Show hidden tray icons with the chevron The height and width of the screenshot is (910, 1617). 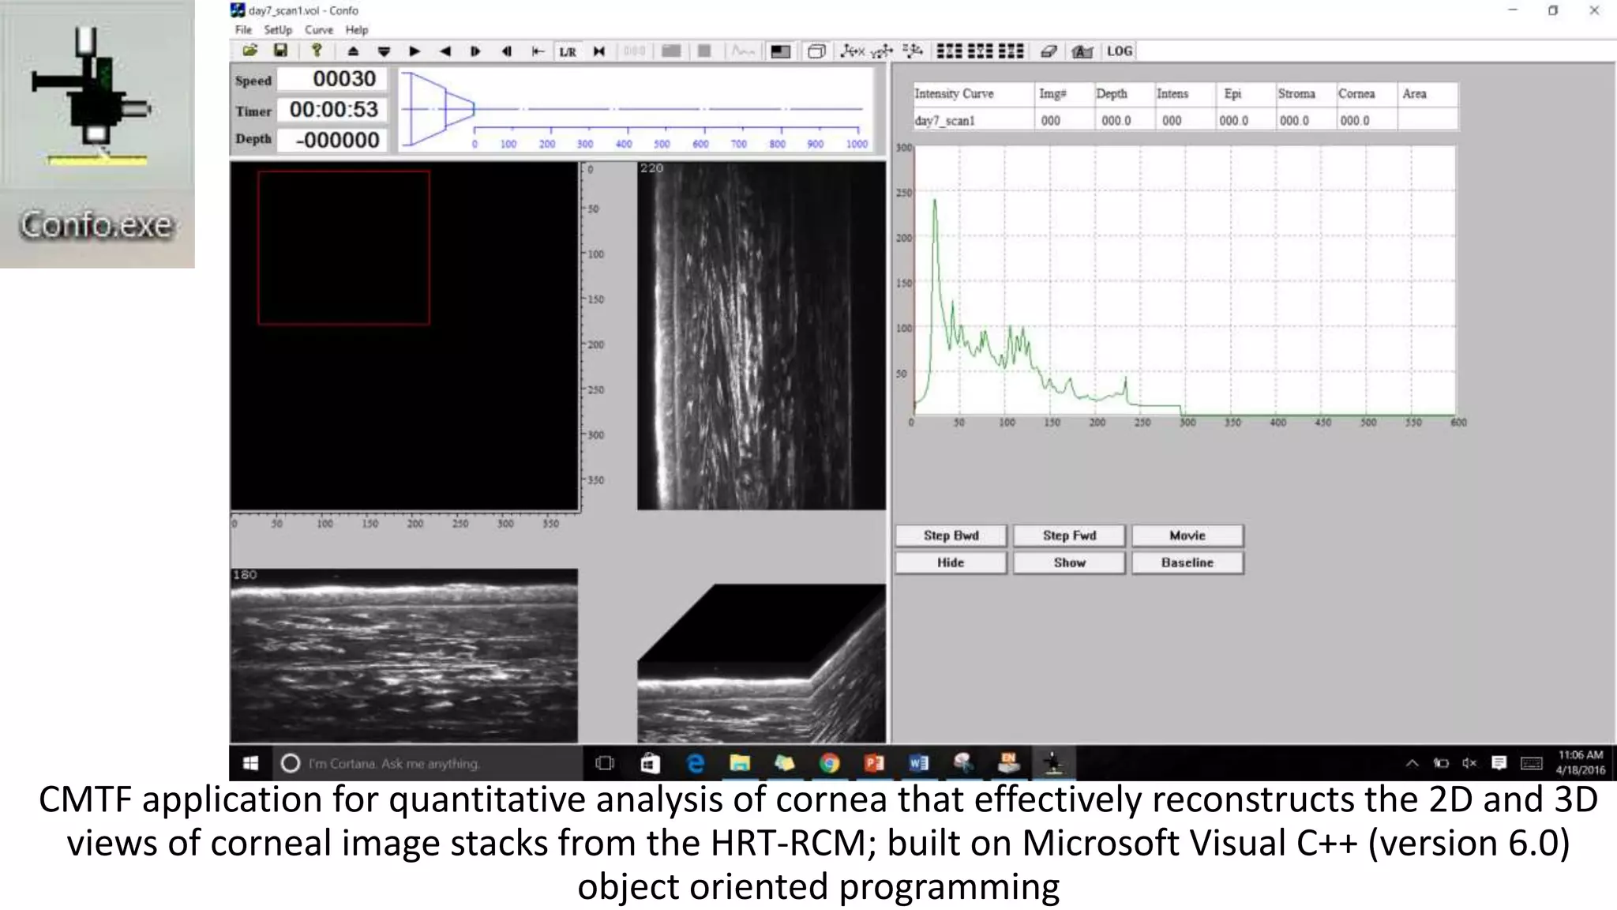coord(1412,763)
